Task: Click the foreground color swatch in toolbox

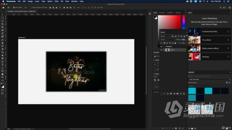Action: coord(2,86)
